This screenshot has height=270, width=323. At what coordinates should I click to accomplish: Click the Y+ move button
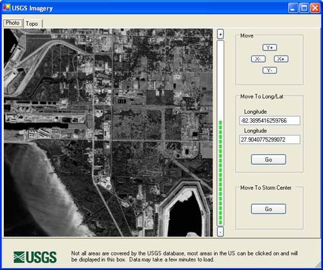click(269, 48)
